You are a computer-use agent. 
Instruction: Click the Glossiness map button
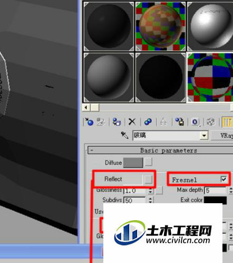[159, 191]
